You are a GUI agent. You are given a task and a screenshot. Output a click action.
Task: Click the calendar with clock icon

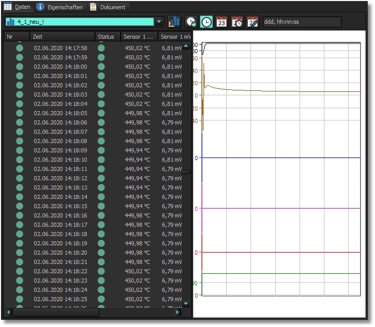click(x=237, y=22)
